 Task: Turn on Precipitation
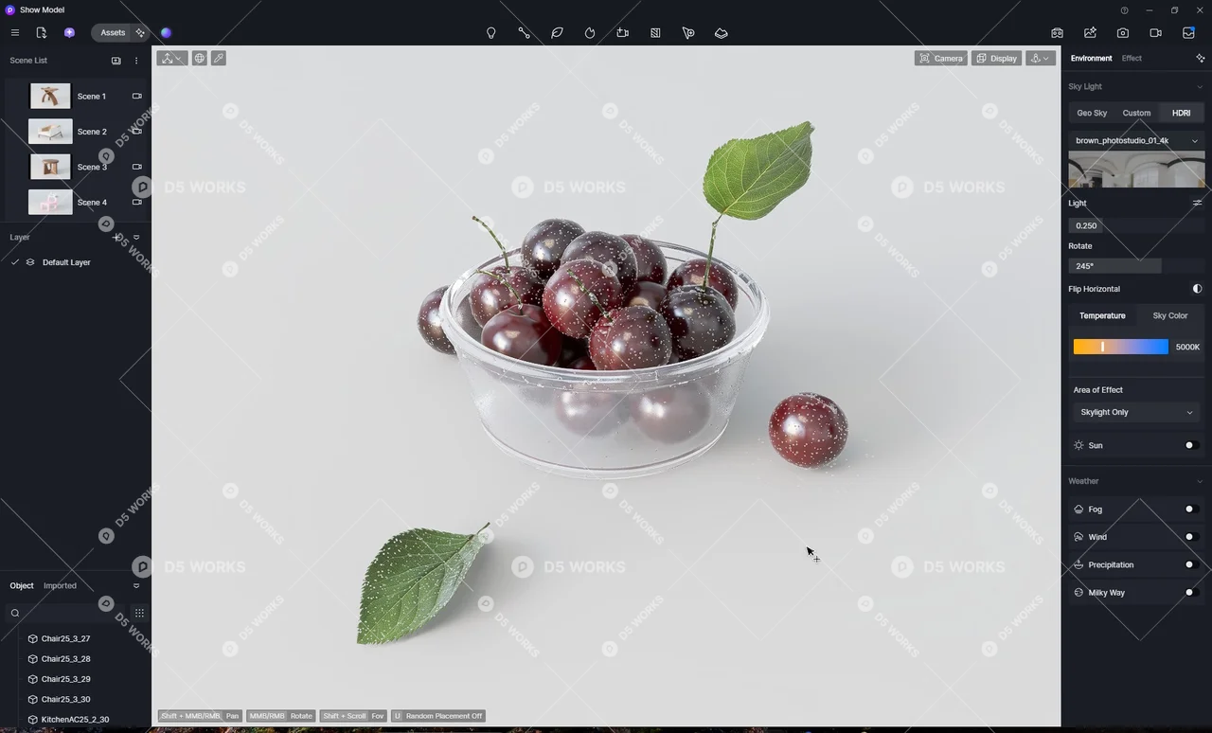point(1190,564)
